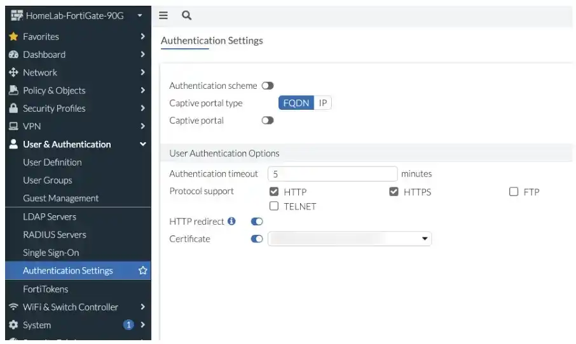
Task: Expand the Security Profiles chevron
Action: [x=143, y=108]
